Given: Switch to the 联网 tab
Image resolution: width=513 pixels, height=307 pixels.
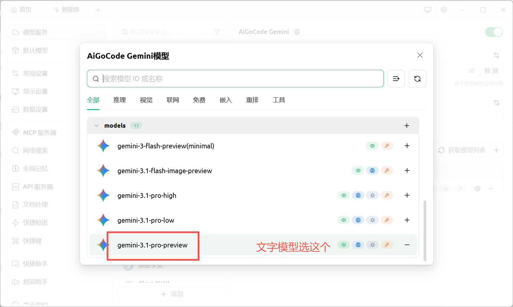Looking at the screenshot, I should (x=173, y=100).
